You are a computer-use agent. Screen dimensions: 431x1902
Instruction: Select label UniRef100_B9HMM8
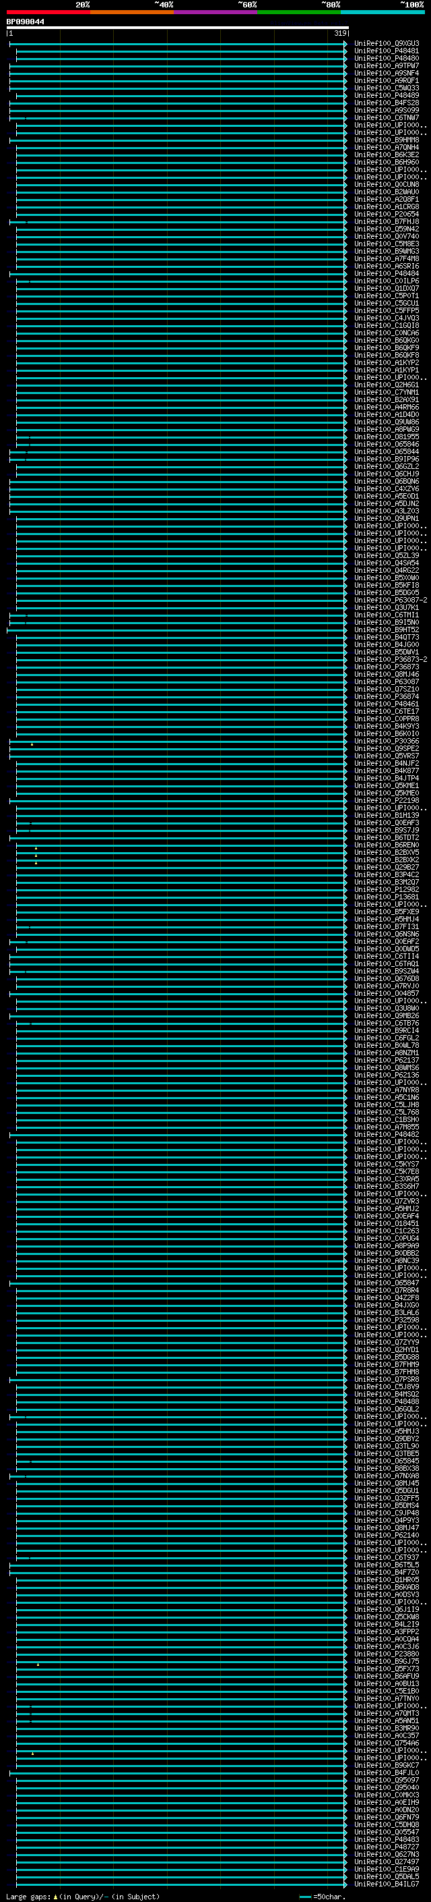click(387, 140)
